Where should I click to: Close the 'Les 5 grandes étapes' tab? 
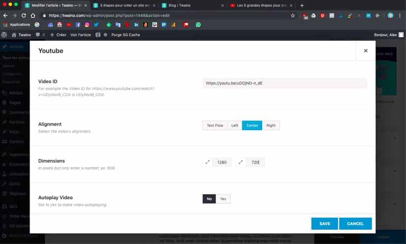tap(291, 6)
